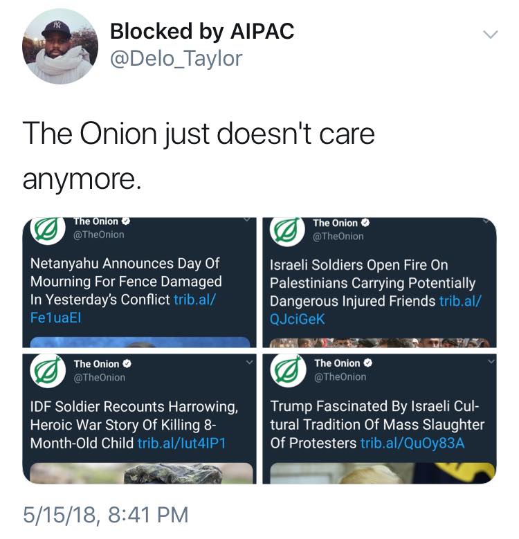The width and height of the screenshot is (519, 539).
Task: Open the main tweet's options chevron
Action: pos(490,34)
